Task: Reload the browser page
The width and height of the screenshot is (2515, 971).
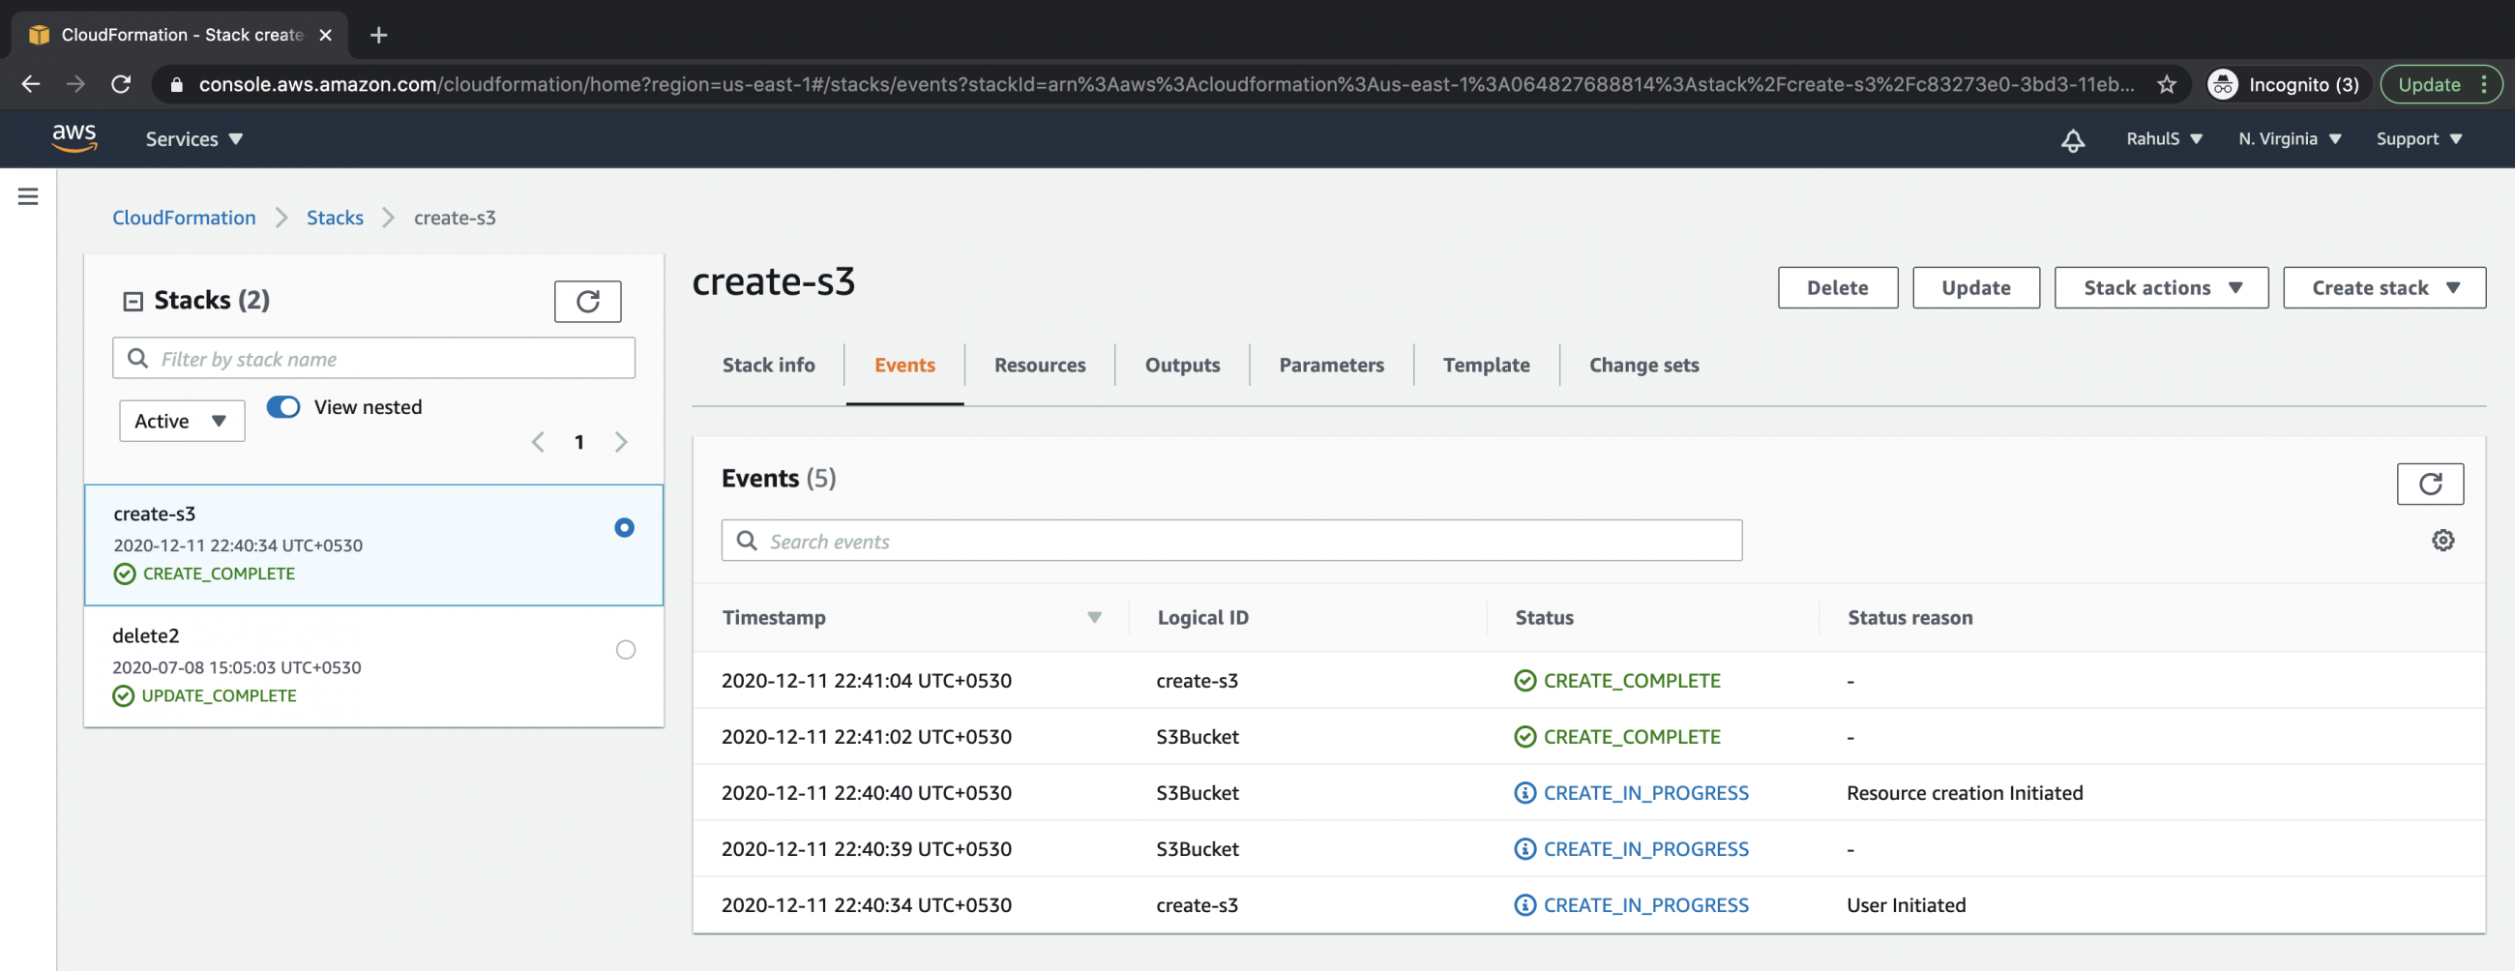Action: [121, 84]
